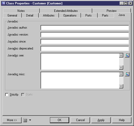134x126 pixels.
Task: Toggle the Static checkbox
Action: coord(23,95)
